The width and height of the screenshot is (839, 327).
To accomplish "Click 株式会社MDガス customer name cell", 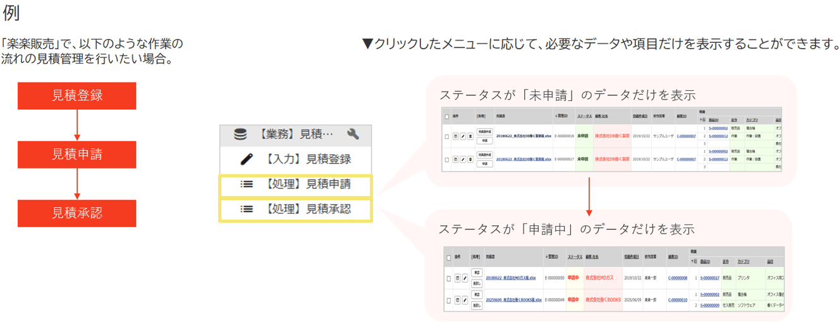I will 603,278.
